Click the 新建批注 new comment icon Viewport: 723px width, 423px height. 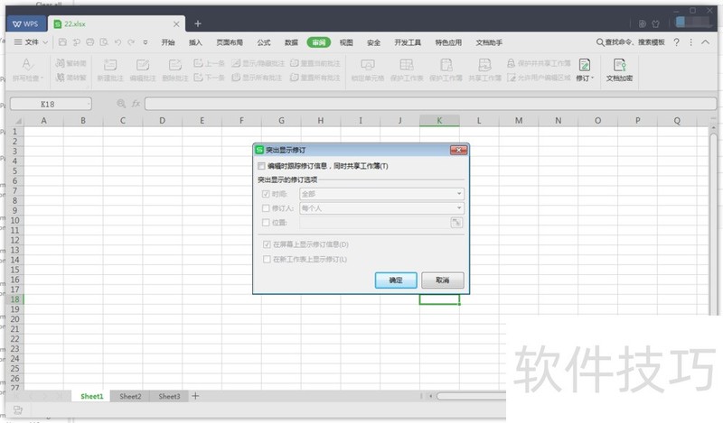(x=110, y=65)
